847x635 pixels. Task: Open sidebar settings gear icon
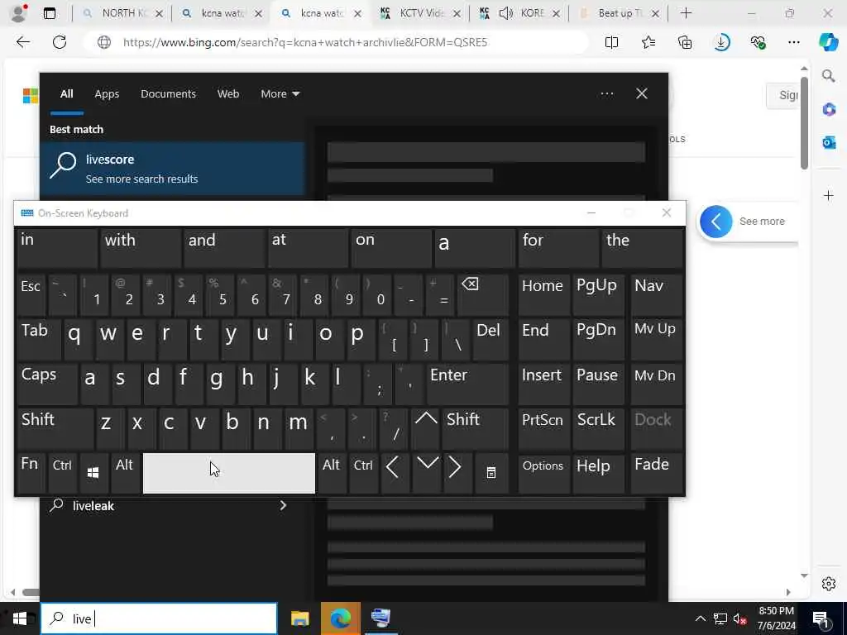[829, 584]
